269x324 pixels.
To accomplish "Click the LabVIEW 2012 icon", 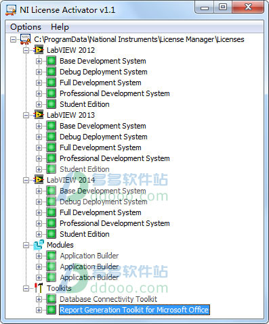I will 39,50.
